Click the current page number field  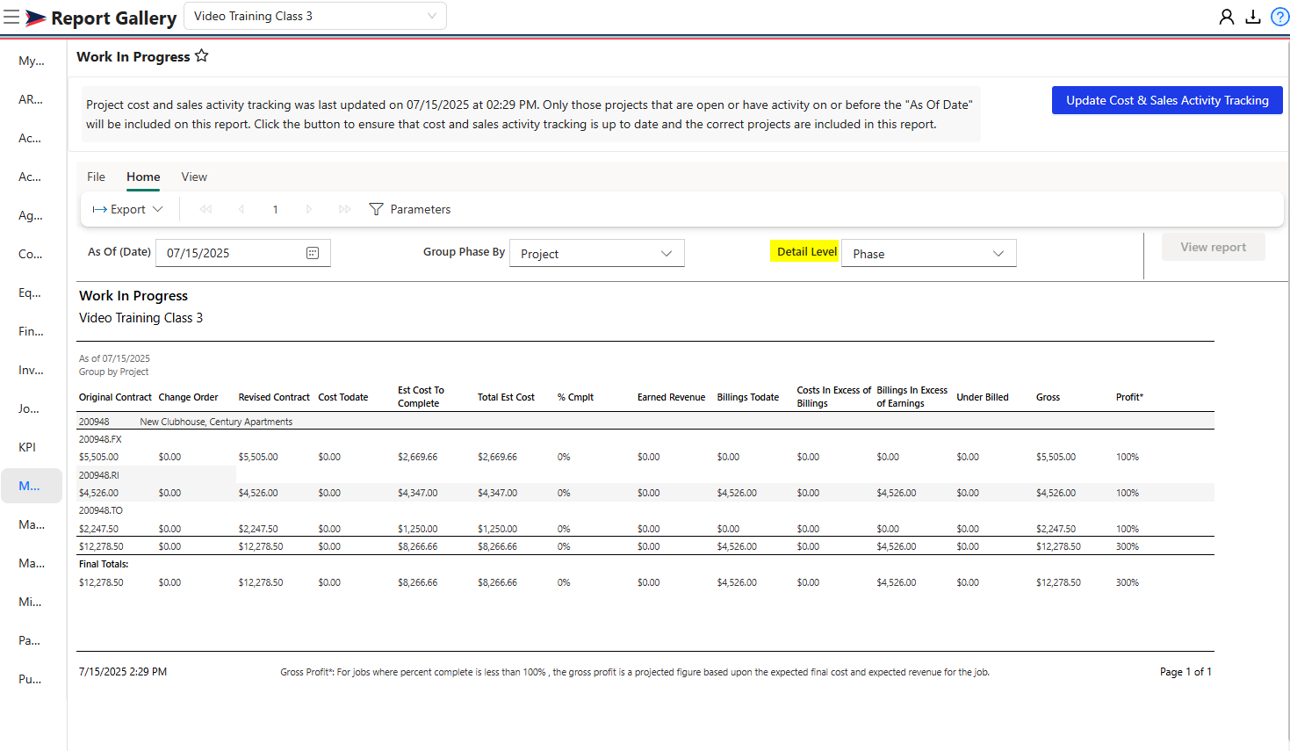click(275, 209)
